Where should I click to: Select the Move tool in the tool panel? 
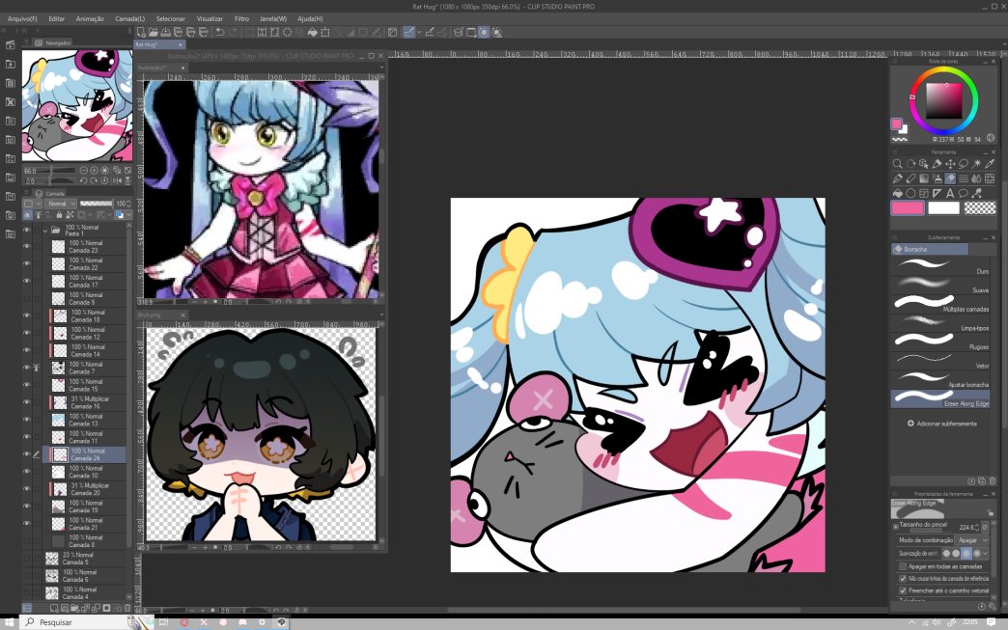pos(951,164)
